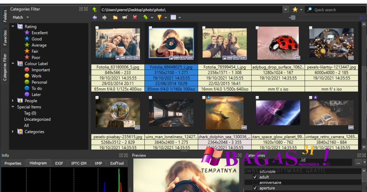
Task: Switch to the Properties tab
Action: [x=13, y=163]
